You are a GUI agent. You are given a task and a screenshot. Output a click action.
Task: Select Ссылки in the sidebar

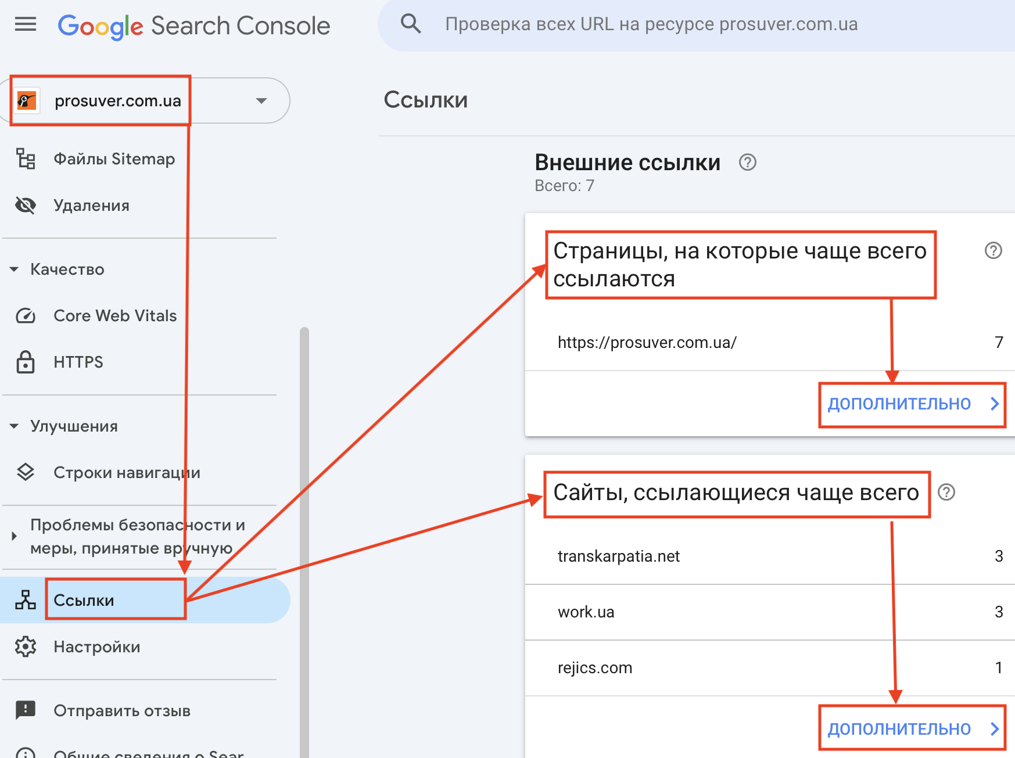tap(84, 600)
